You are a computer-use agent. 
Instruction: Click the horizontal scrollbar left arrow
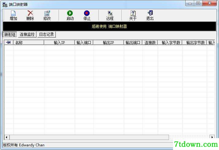tap(7, 137)
